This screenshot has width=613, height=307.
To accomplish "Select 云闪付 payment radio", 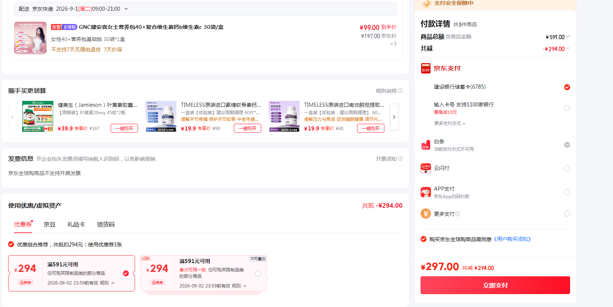I will [x=567, y=168].
